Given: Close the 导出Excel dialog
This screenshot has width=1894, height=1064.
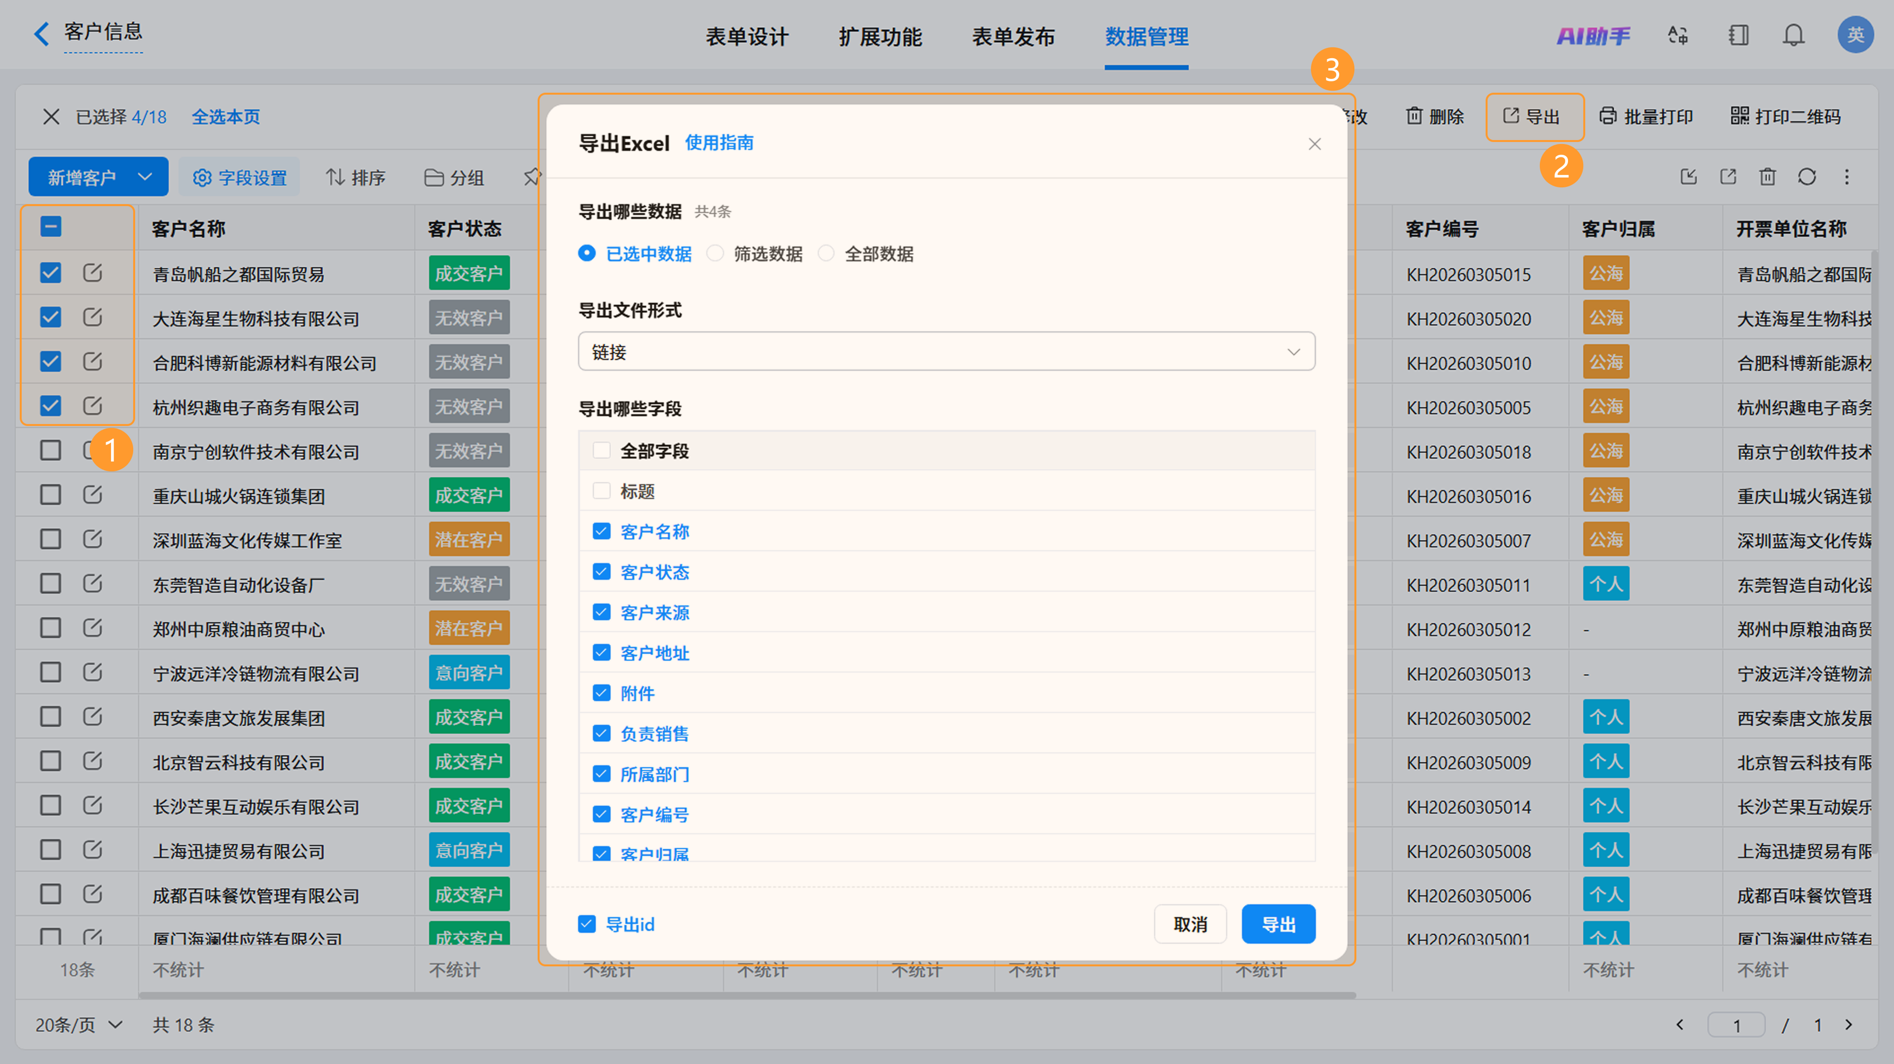Looking at the screenshot, I should 1314,144.
